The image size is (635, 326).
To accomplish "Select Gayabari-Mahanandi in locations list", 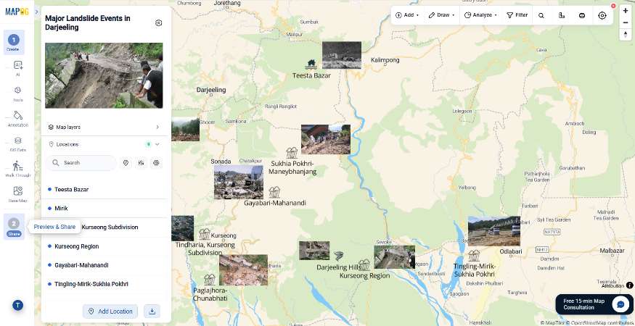I will point(105,265).
